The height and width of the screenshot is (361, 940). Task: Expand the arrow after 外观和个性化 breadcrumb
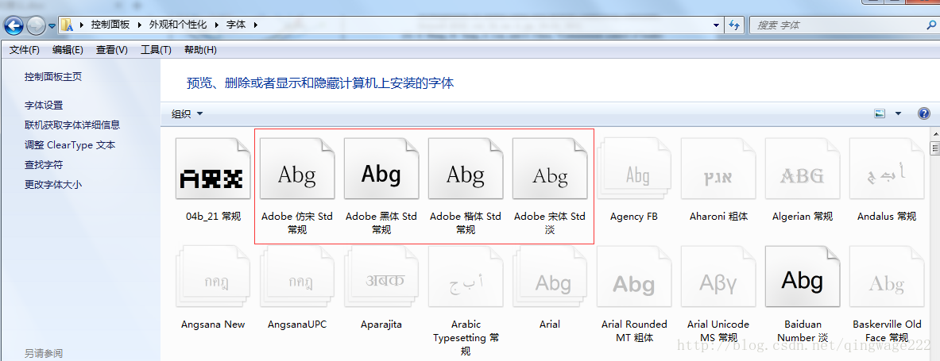[217, 25]
